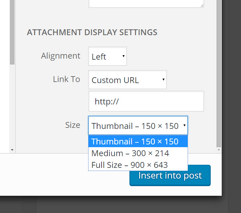Click the Alignment field label
The image size is (241, 213).
click(61, 56)
